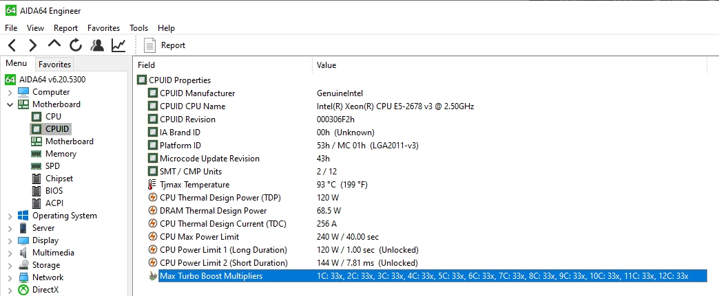This screenshot has width=719, height=296.
Task: Open the Tools menu
Action: 138,28
